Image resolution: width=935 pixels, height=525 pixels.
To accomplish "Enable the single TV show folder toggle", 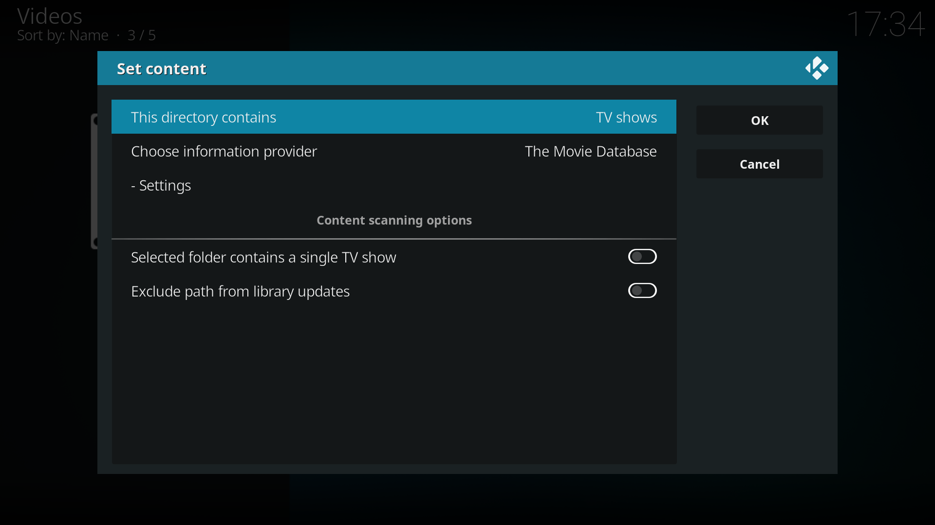I will click(x=642, y=257).
